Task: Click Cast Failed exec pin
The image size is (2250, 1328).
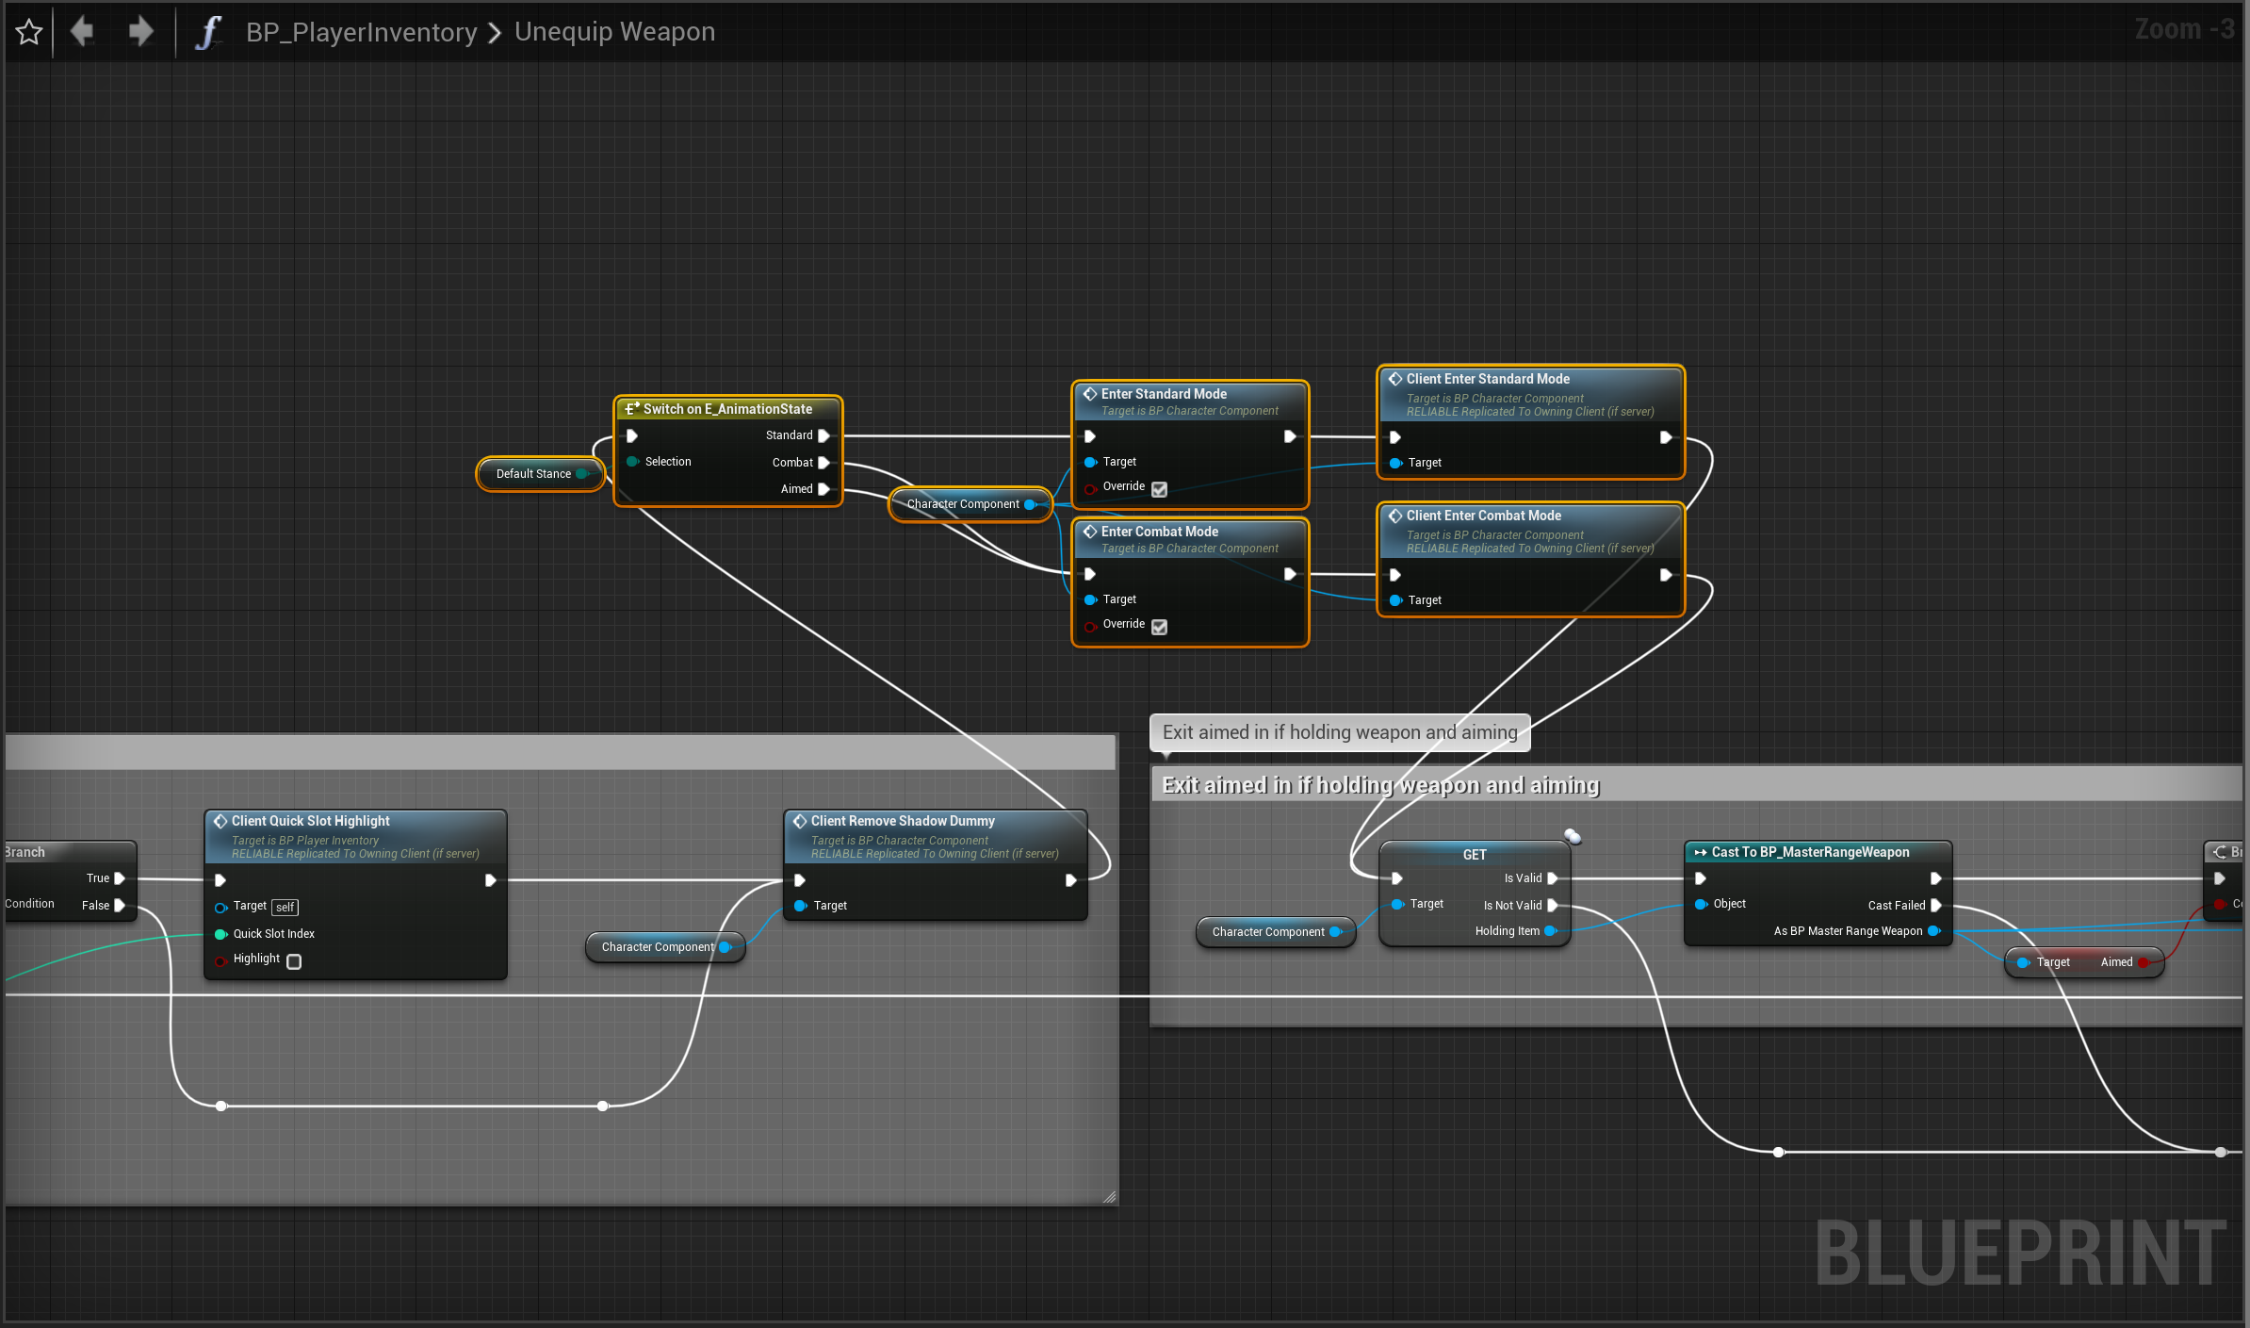Action: pyautogui.click(x=1935, y=905)
